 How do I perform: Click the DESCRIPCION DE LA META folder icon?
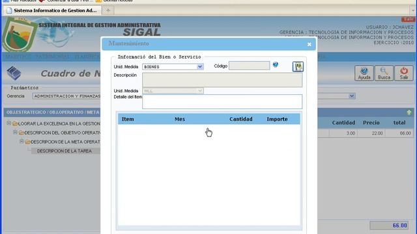(28, 142)
